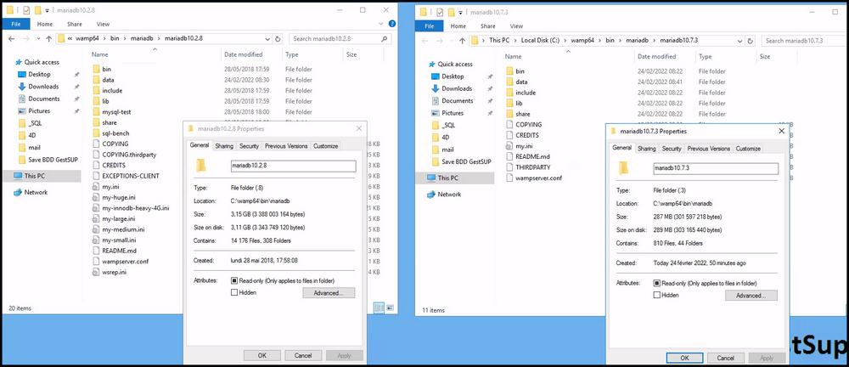Open quick access toolbar dropdown in right window
This screenshot has height=367, width=849.
pyautogui.click(x=460, y=12)
